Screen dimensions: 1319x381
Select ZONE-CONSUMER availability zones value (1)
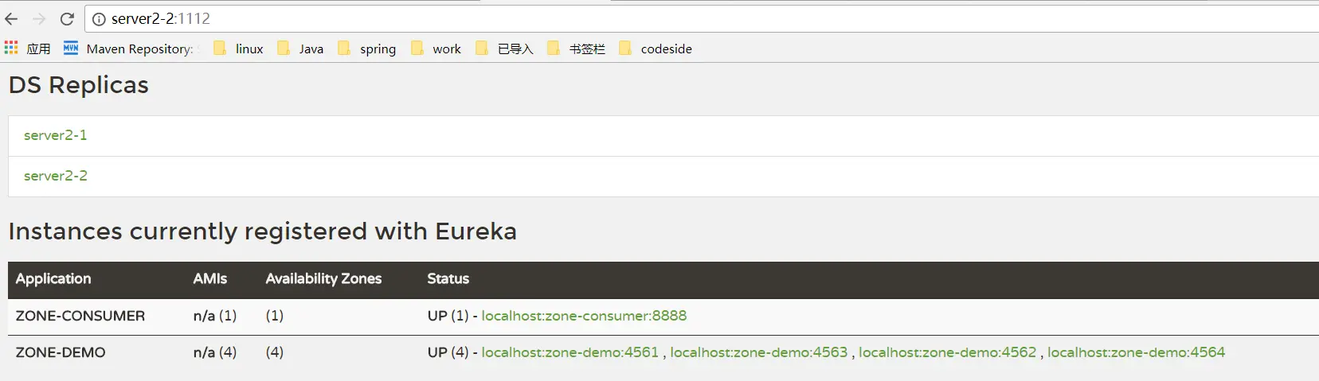pyautogui.click(x=275, y=316)
